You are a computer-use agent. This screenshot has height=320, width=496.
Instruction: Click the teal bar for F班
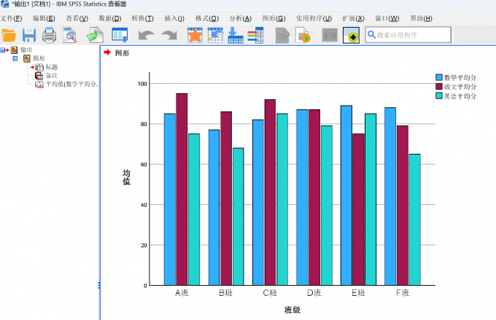(415, 219)
